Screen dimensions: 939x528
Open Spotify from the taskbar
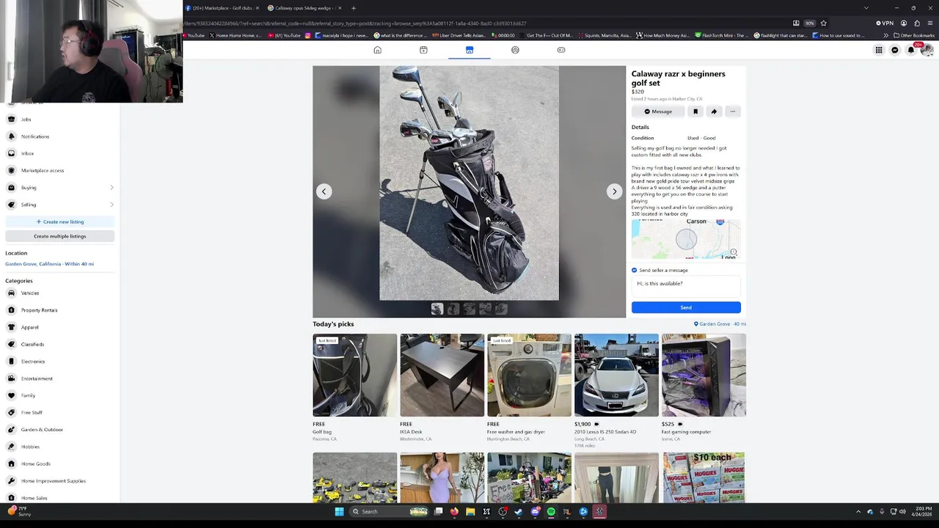coord(551,512)
